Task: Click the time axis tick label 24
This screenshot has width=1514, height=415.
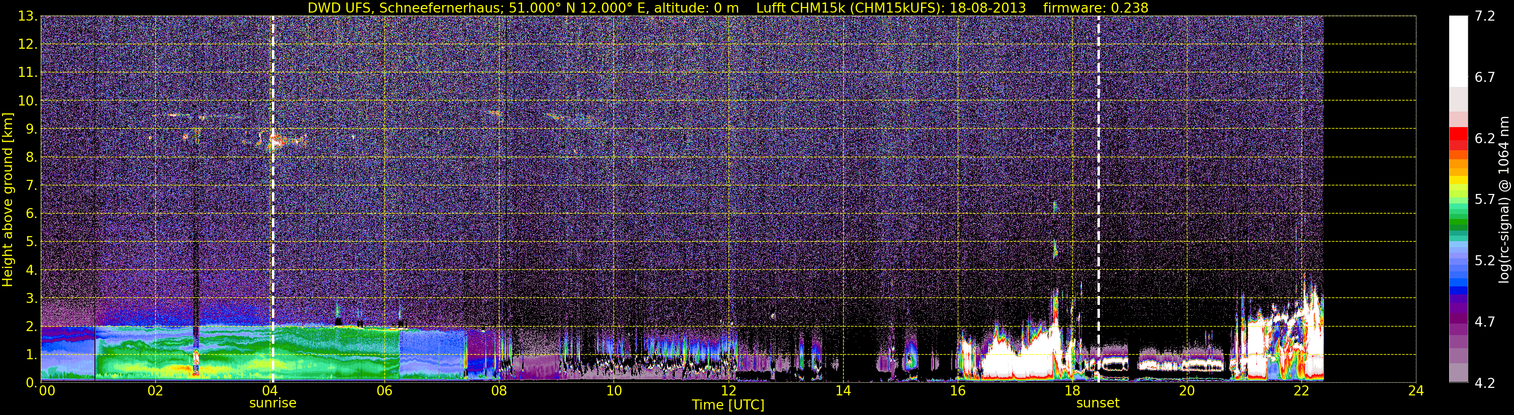Action: (x=1416, y=391)
